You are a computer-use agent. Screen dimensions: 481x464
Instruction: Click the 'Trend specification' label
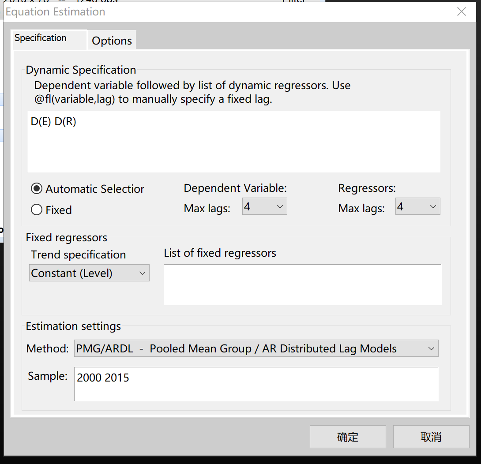(78, 255)
